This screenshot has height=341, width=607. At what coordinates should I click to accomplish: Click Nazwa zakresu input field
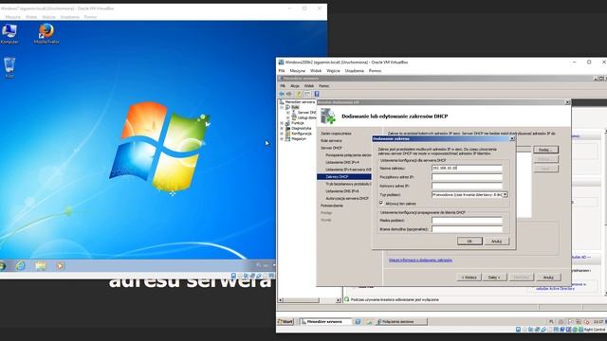(467, 169)
